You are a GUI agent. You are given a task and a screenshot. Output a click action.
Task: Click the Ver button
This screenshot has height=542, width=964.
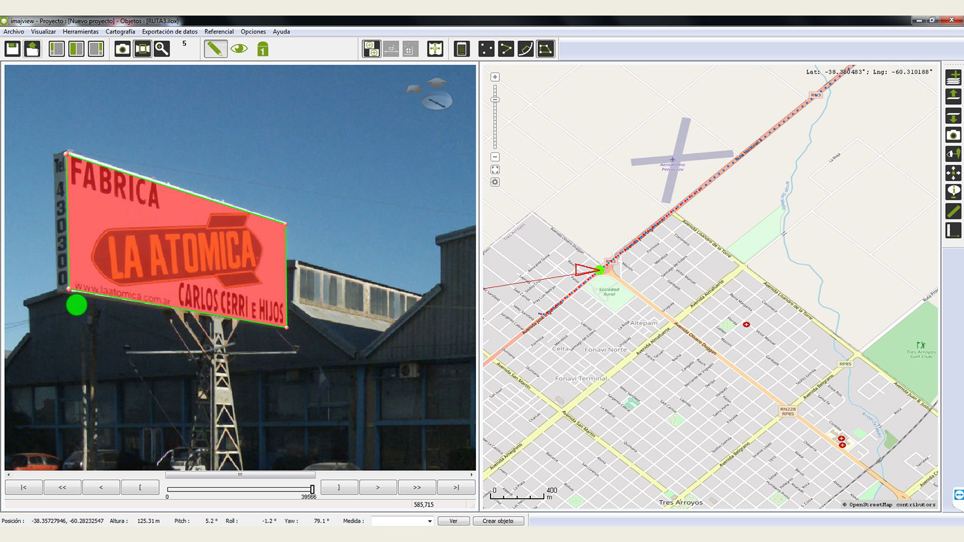click(454, 521)
